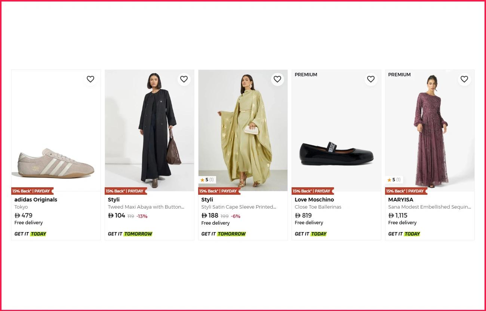Heart the MARYISA Sana sequin dress

pyautogui.click(x=464, y=79)
